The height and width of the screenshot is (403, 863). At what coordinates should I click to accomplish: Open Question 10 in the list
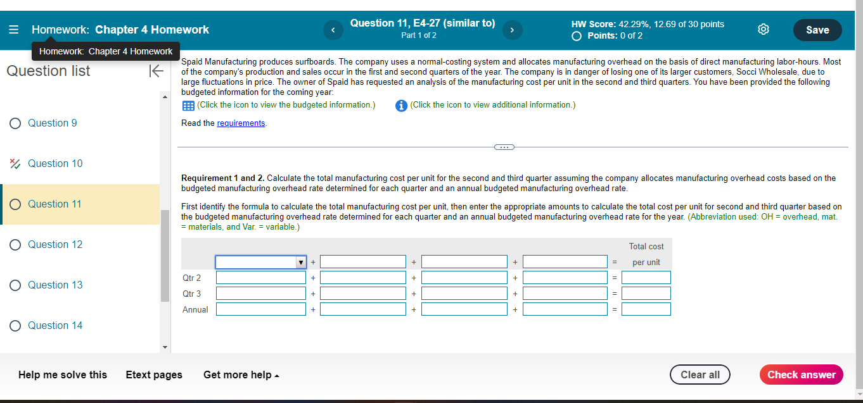[x=55, y=163]
